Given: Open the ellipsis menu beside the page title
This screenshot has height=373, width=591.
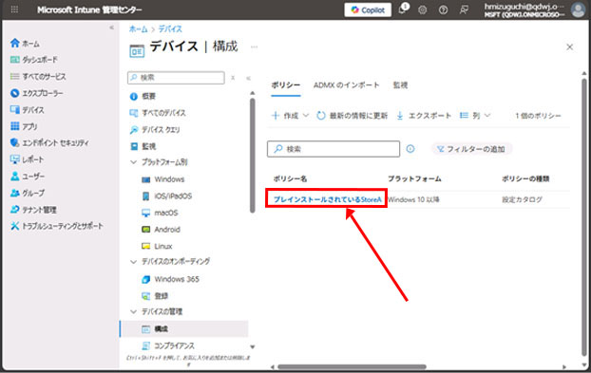Looking at the screenshot, I should coord(254,47).
